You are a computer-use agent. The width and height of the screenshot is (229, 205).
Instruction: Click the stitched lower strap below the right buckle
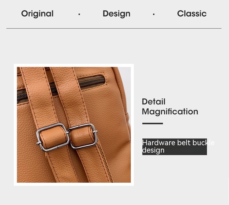pyautogui.click(x=93, y=164)
